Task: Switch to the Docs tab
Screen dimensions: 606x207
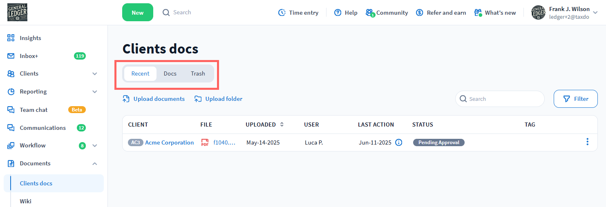Action: (170, 74)
